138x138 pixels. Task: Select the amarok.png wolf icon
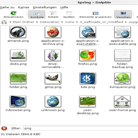pyautogui.click(x=18, y=32)
